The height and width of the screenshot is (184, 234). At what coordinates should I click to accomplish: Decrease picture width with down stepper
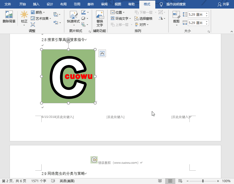click(x=207, y=24)
